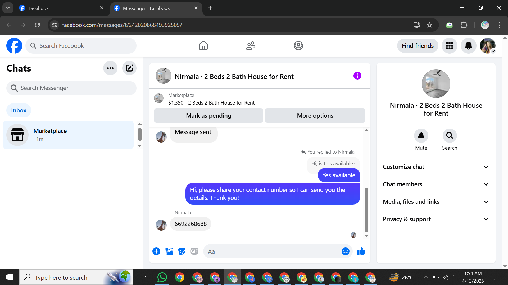Bookmark this page with star icon
The height and width of the screenshot is (285, 508).
click(429, 25)
